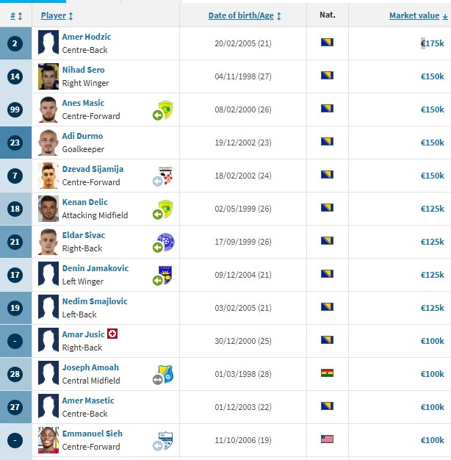Click the club crest next to Joseph Amoah
Image resolution: width=451 pixels, height=460 pixels.
pos(167,373)
